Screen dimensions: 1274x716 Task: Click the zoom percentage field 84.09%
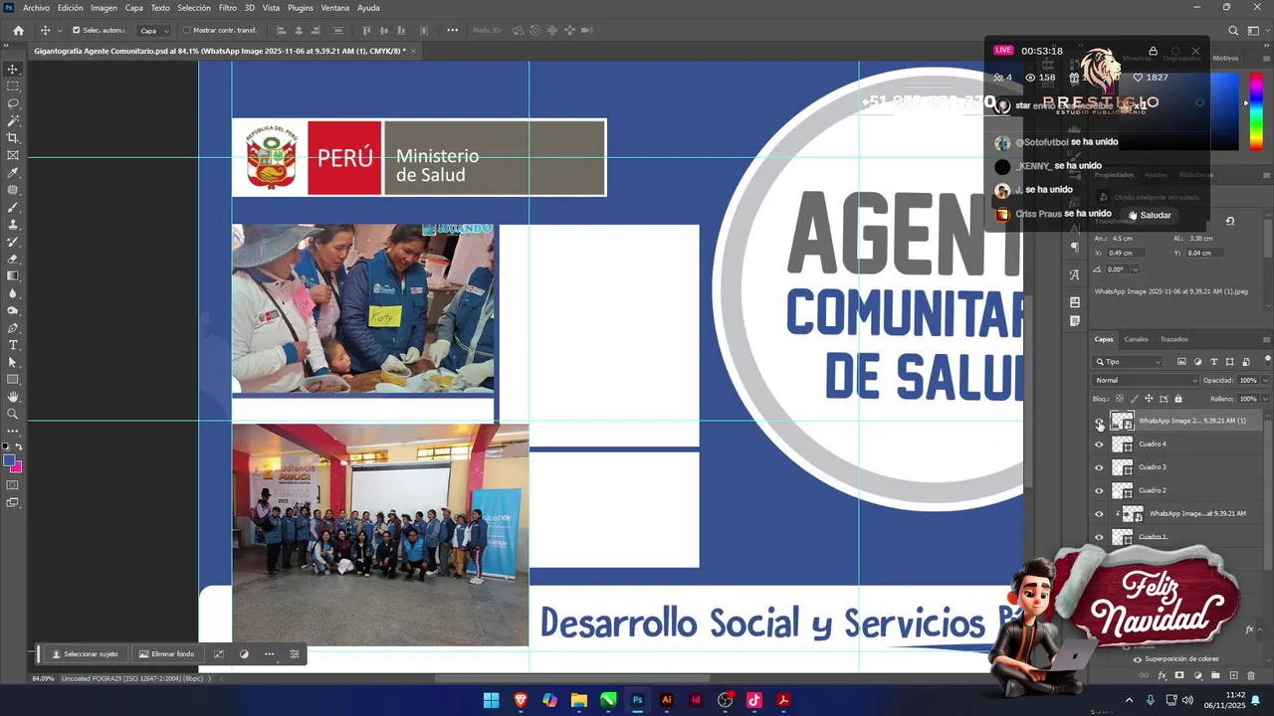(x=43, y=679)
